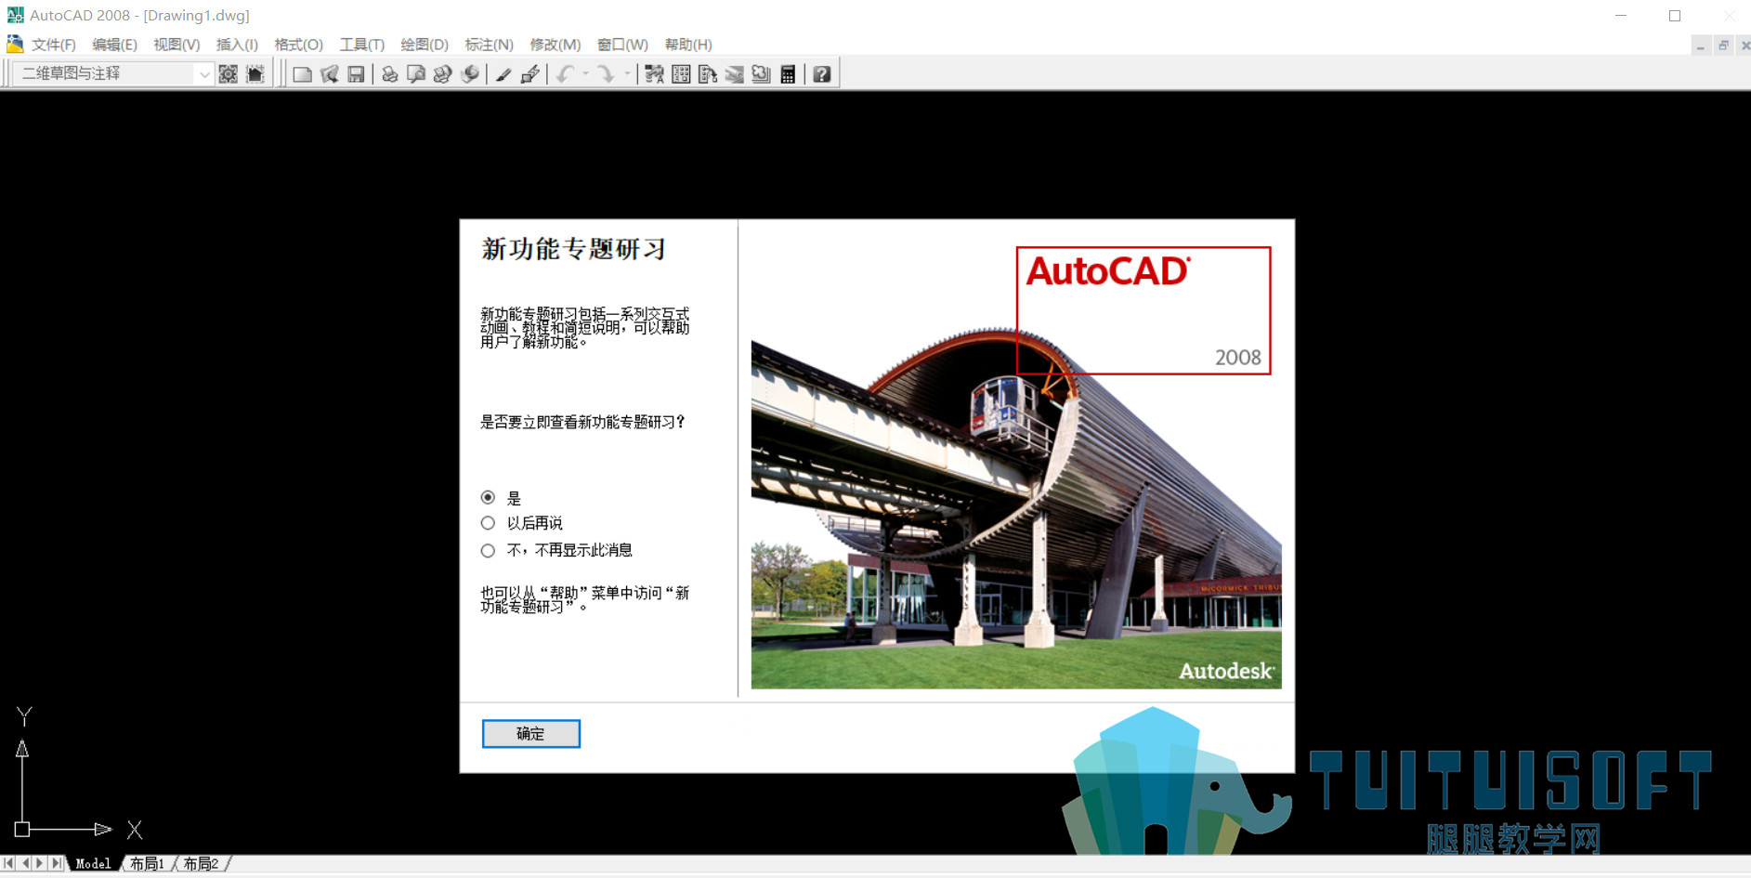
Task: Click the Open file toolbar icon
Action: pyautogui.click(x=329, y=74)
